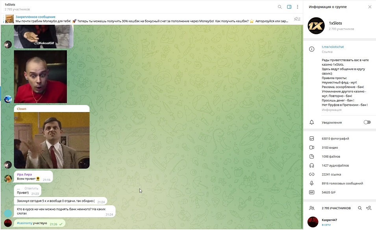Click the Ответить reply label in message
The height and width of the screenshot is (230, 376).
click(31, 188)
